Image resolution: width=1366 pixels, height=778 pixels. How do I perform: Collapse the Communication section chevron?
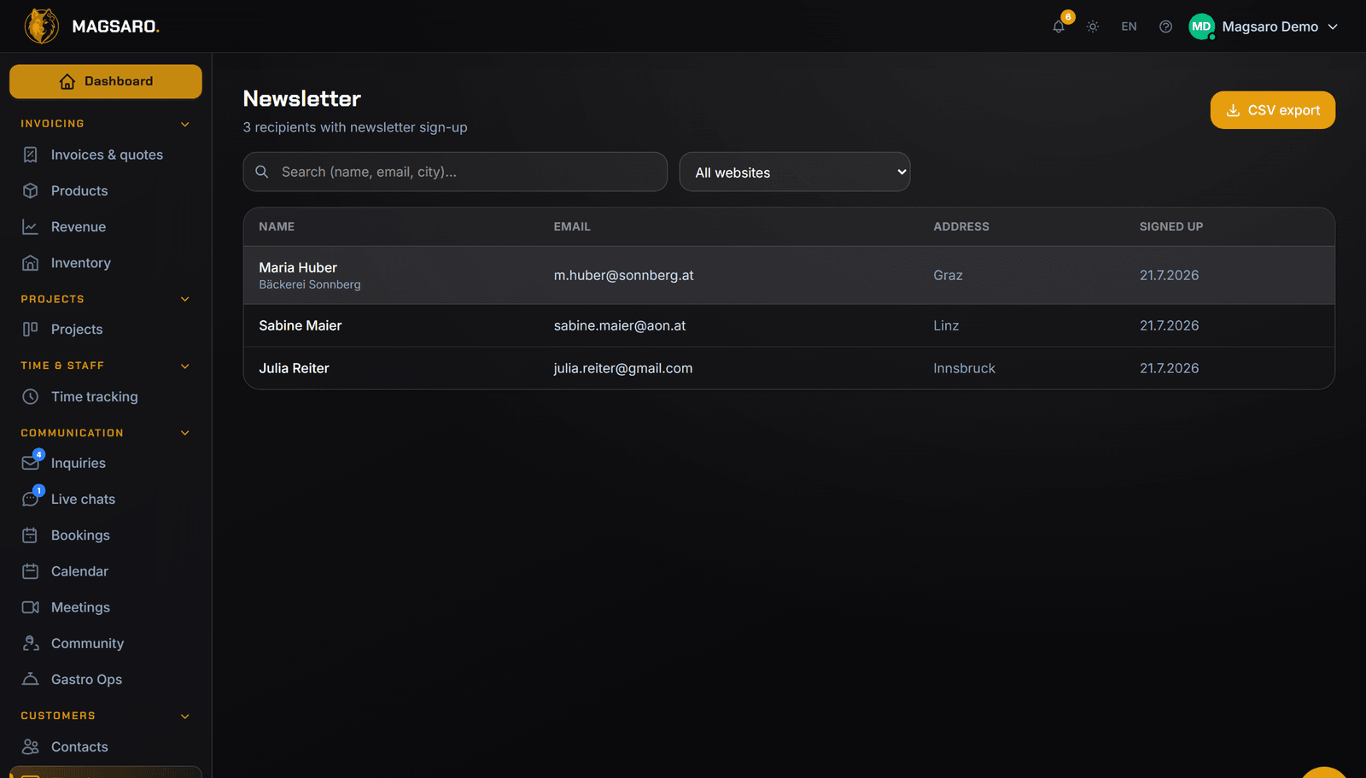[185, 433]
